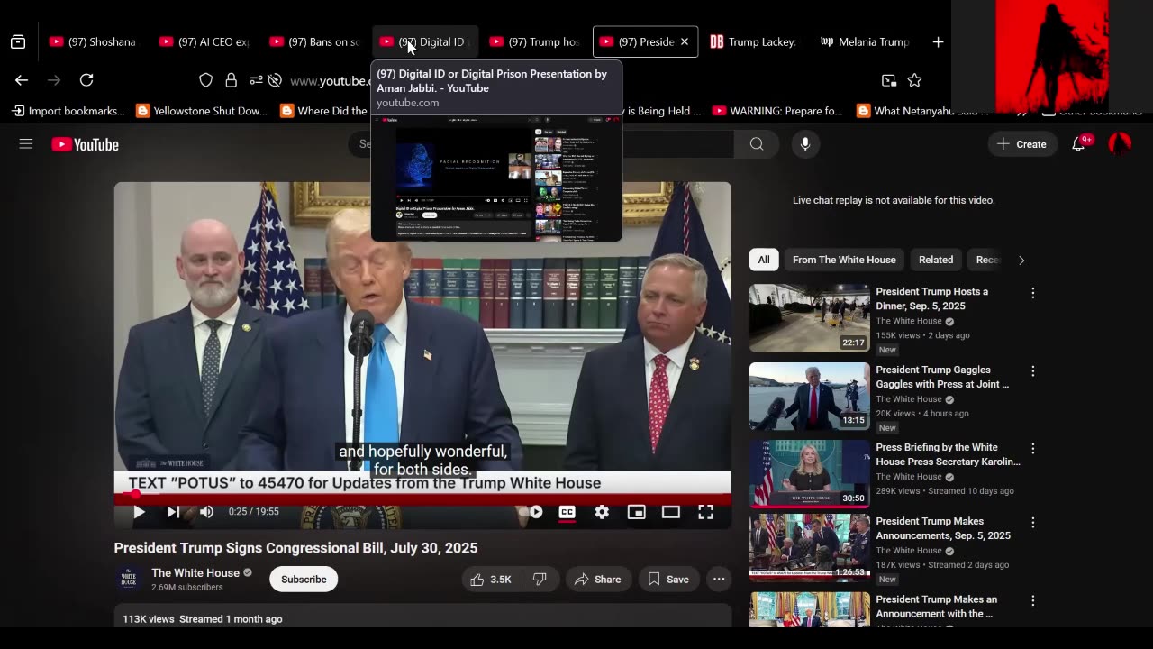
Task: Go to the YouTube home logo
Action: click(x=85, y=144)
